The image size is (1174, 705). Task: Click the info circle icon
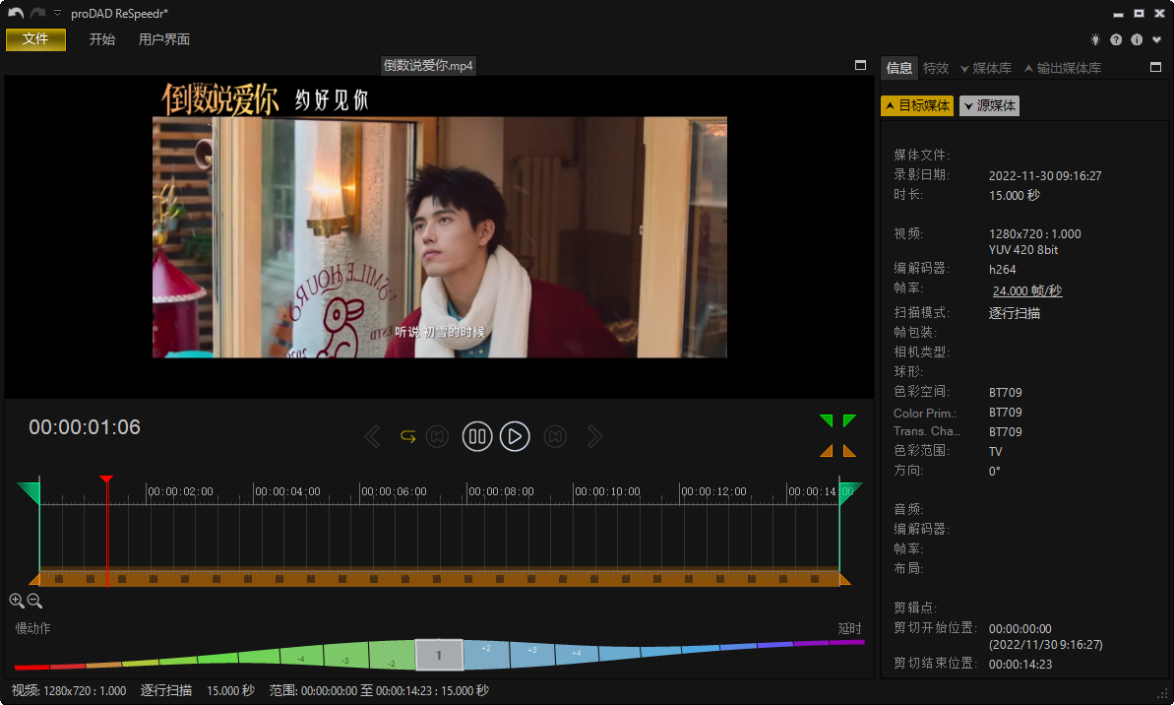pyautogui.click(x=1137, y=40)
